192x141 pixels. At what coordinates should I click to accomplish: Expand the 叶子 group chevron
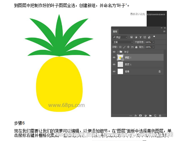click(x=118, y=52)
